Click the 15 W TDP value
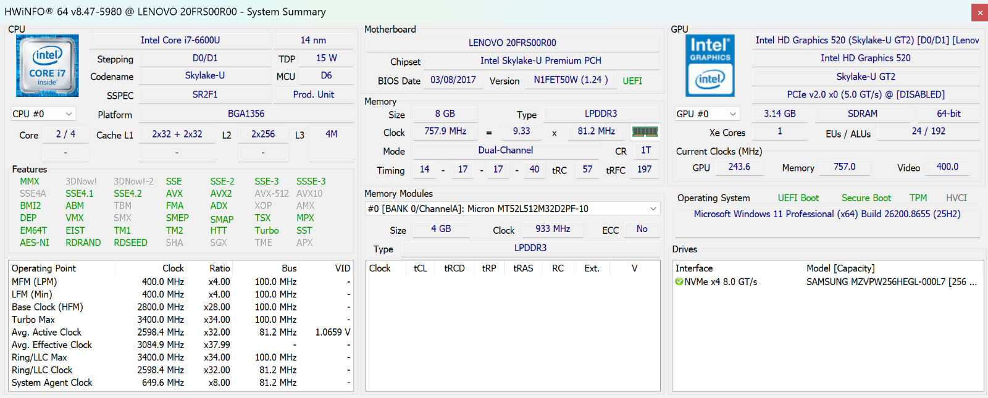 [327, 58]
